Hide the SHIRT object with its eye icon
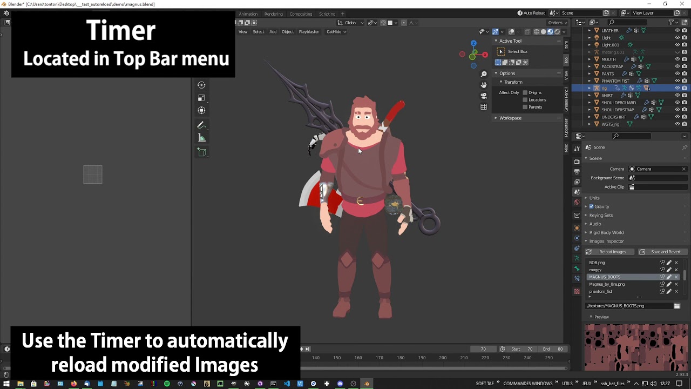 (678, 95)
